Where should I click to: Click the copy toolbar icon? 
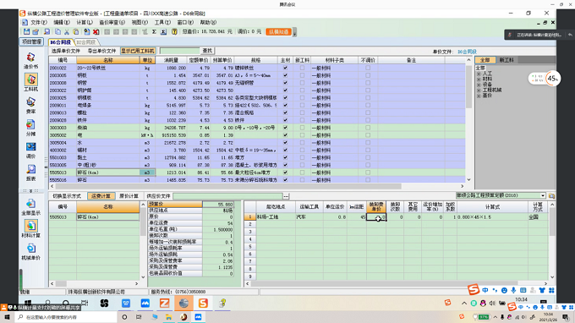point(57,32)
